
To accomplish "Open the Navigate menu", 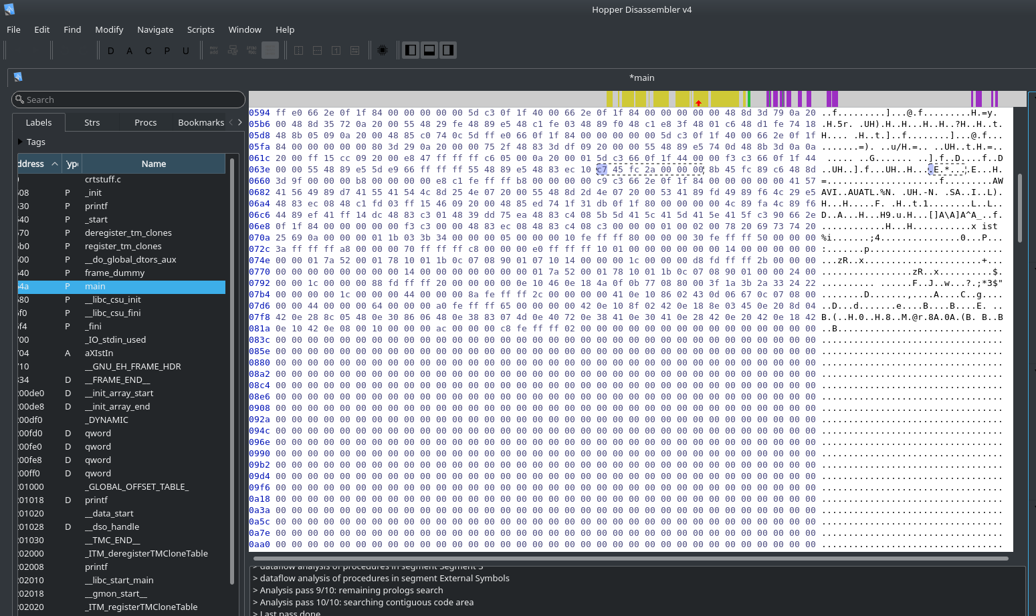I will (155, 29).
